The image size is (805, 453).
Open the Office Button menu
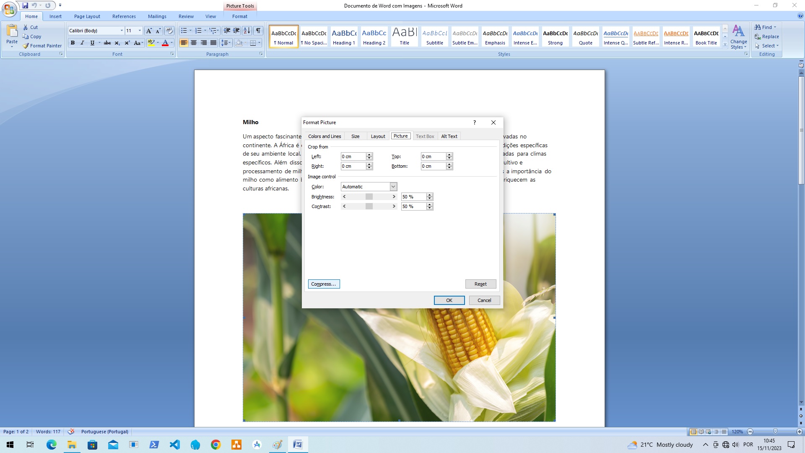point(9,8)
